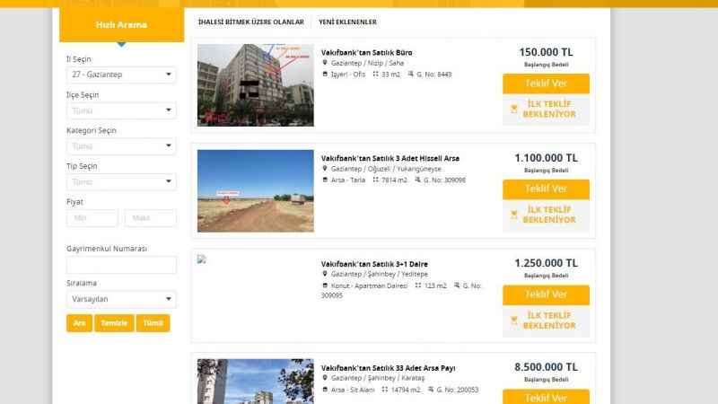Focus the Gayrimenkul Numarası input field

pyautogui.click(x=121, y=265)
